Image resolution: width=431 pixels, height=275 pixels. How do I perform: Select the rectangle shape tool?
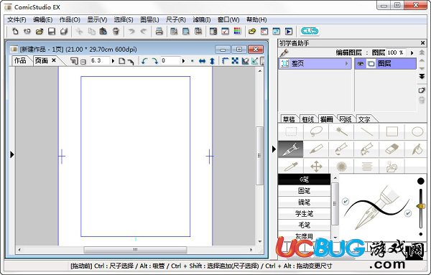point(391,131)
